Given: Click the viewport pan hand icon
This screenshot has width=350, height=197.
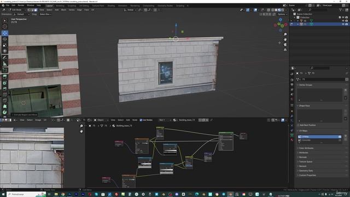Looking at the screenshot, I should coord(285,39).
